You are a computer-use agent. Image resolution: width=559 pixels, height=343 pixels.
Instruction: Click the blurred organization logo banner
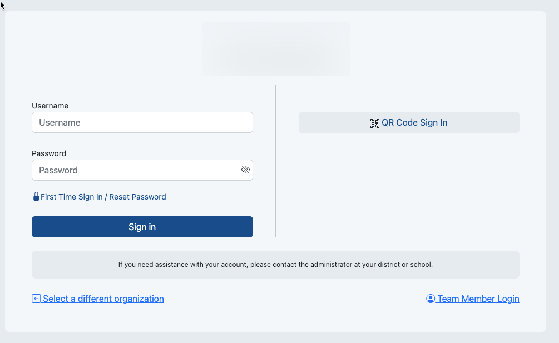(x=276, y=48)
